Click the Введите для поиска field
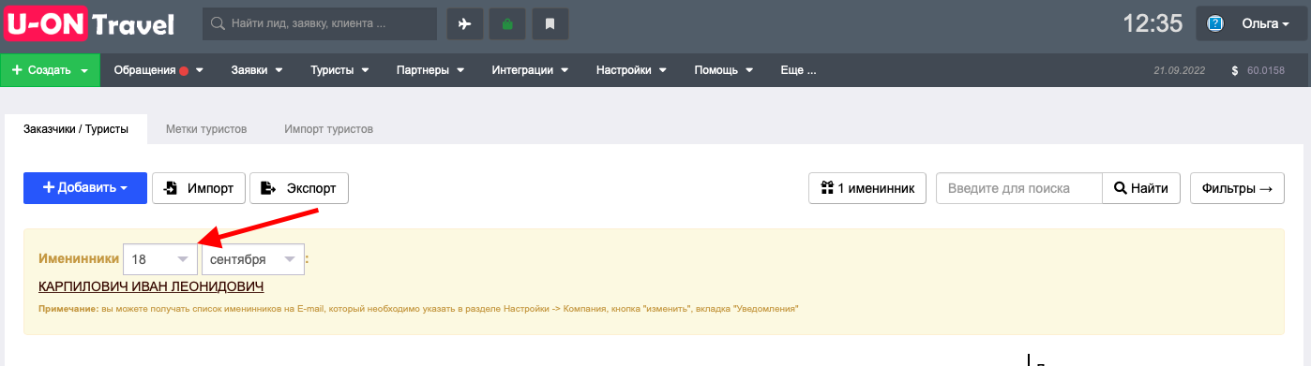Screen dimensions: 1311x366 [1018, 188]
